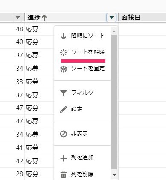Click the plus add column icon
The image size is (166, 180).
coord(64,158)
